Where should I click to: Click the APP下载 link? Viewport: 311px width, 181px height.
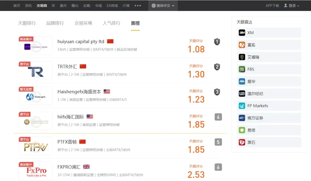pyautogui.click(x=272, y=5)
